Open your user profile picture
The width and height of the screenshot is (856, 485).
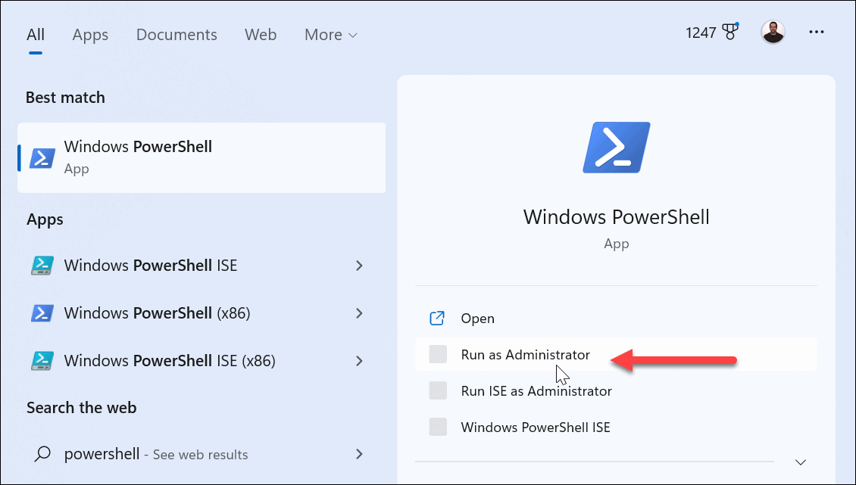pos(773,32)
